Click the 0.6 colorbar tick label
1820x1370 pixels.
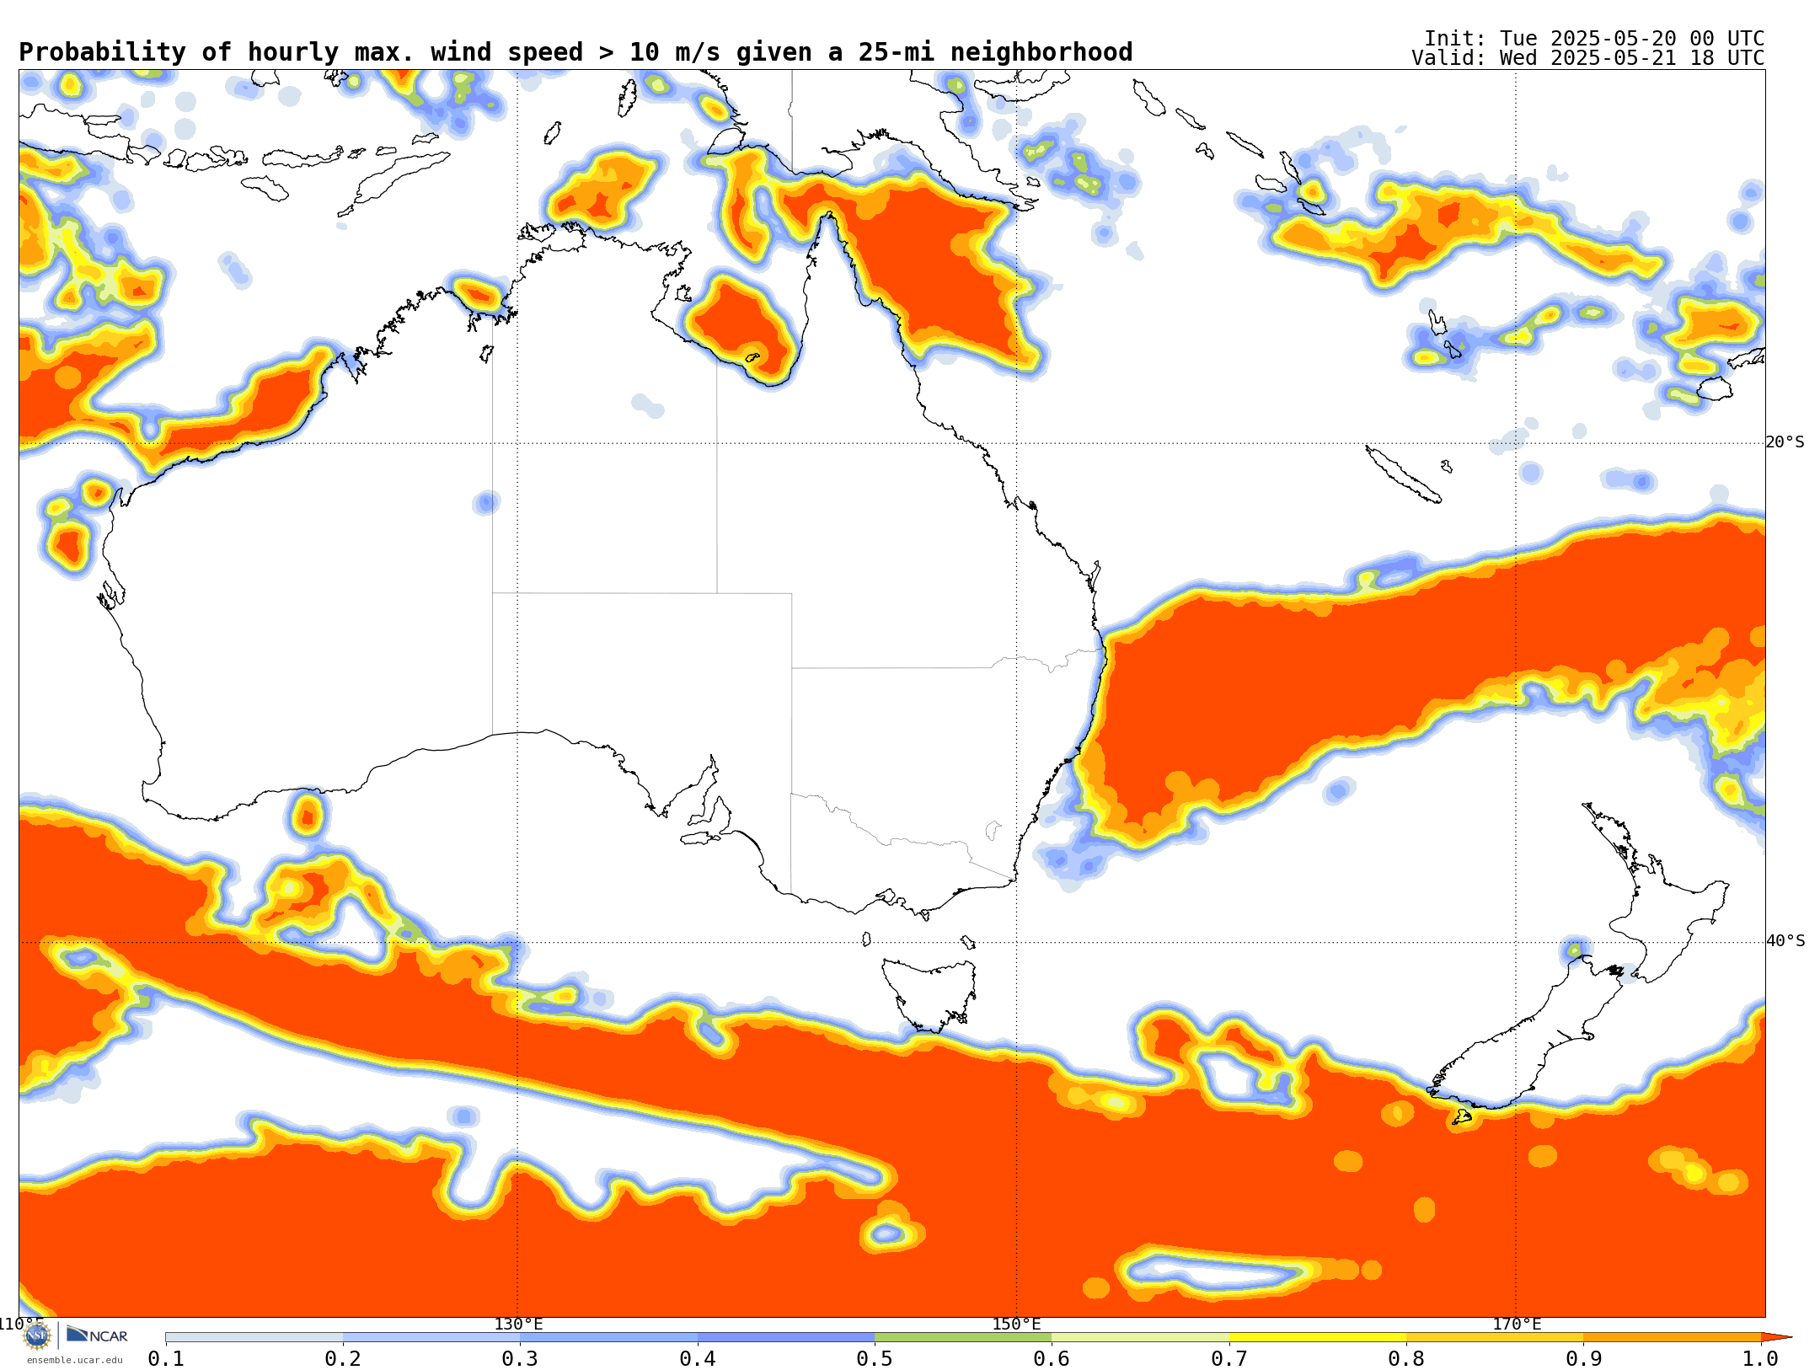tap(1052, 1358)
